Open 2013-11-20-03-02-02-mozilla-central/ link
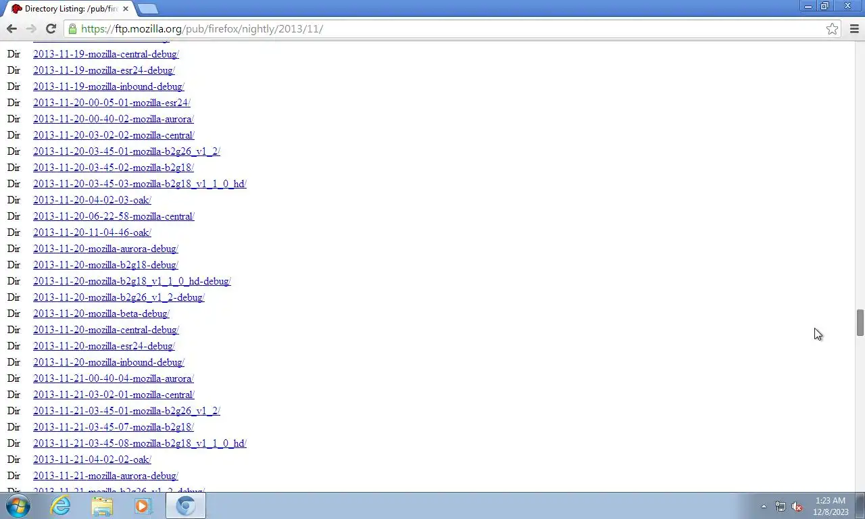 [x=114, y=135]
